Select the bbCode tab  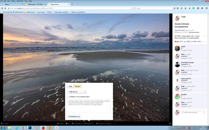click(77, 87)
